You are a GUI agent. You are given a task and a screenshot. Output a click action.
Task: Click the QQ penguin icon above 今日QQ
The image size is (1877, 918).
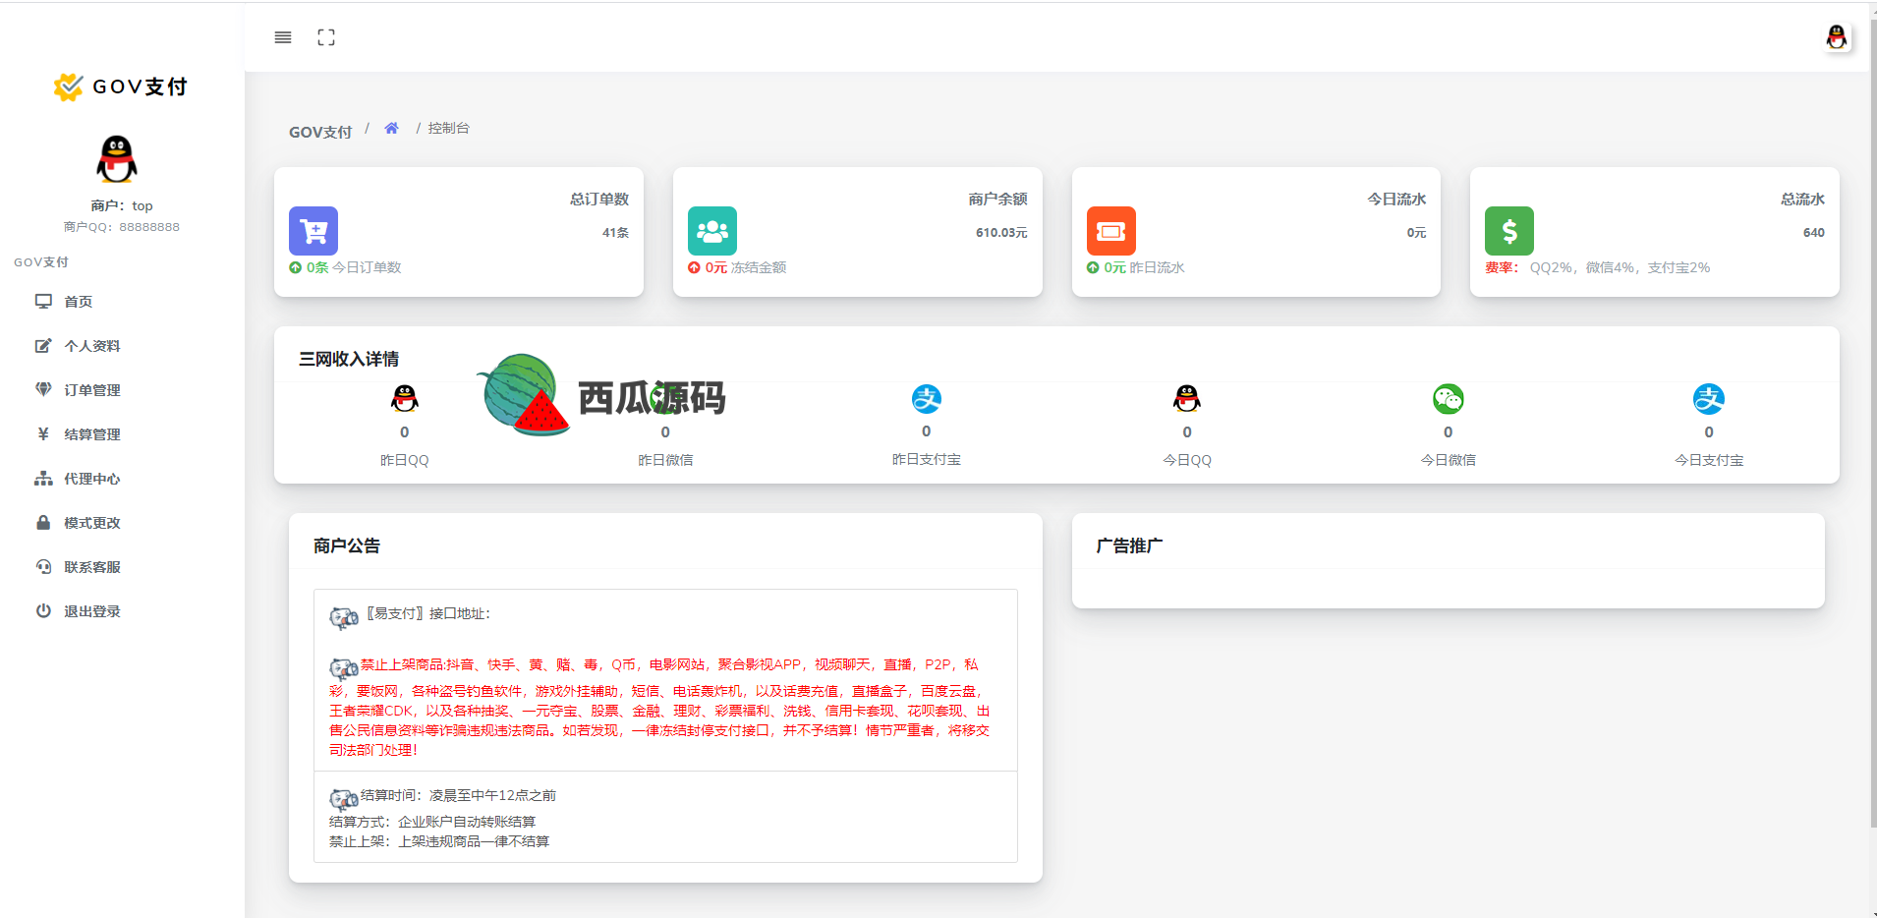pyautogui.click(x=1187, y=398)
